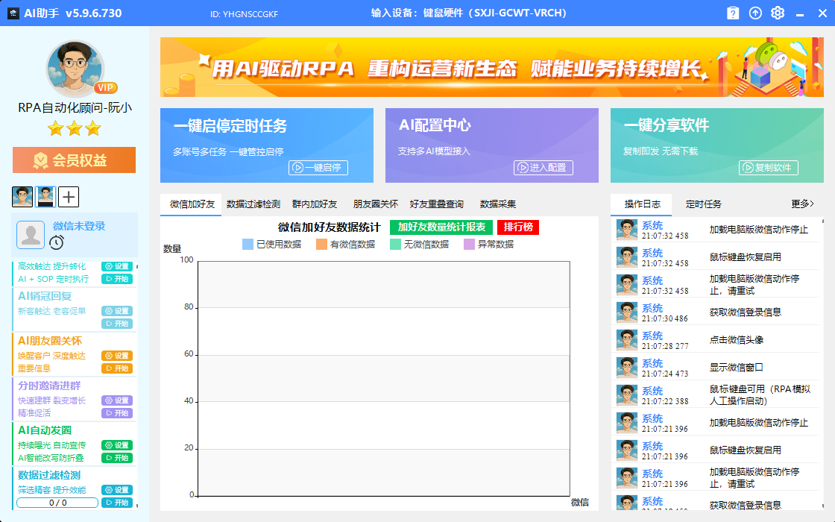Image resolution: width=835 pixels, height=522 pixels.
Task: Click the AI配置中心 card title
Action: (x=435, y=125)
